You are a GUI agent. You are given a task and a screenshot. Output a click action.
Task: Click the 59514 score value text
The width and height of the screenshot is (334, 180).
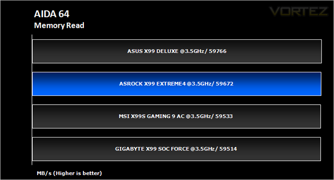click(x=228, y=149)
